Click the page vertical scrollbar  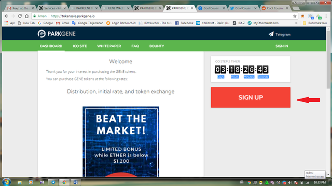click(x=328, y=59)
